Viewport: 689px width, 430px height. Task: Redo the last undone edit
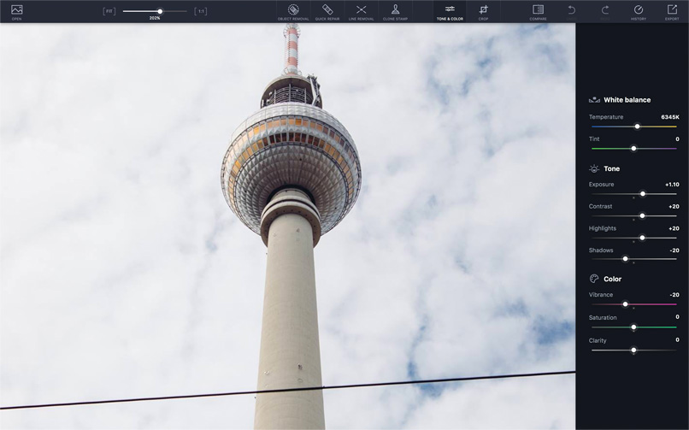pos(605,12)
